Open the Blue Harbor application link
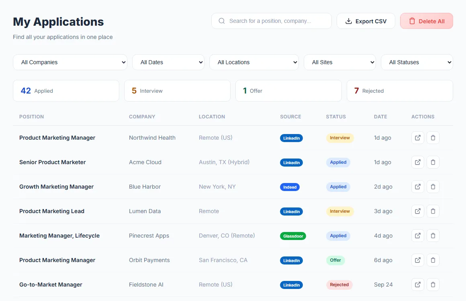The width and height of the screenshot is (466, 301). tap(417, 187)
